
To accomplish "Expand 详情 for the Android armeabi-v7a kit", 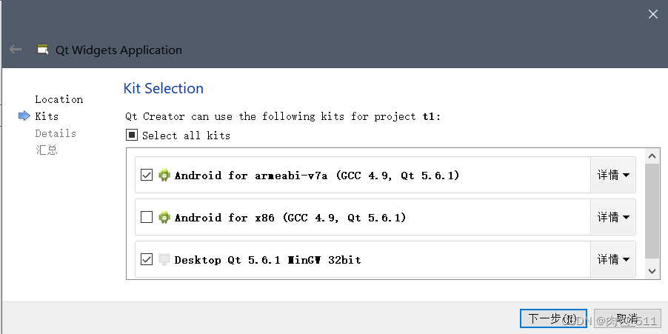I will pos(613,176).
